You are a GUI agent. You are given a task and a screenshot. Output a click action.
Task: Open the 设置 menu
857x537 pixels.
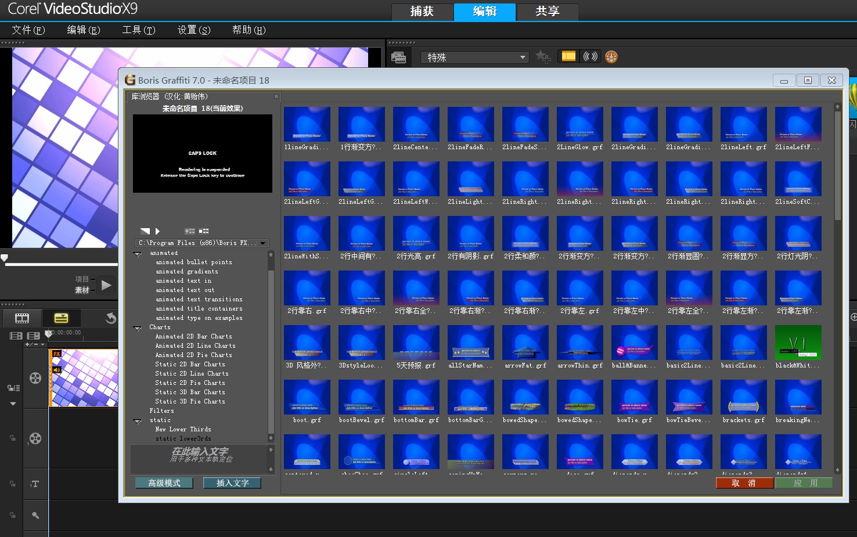194,30
